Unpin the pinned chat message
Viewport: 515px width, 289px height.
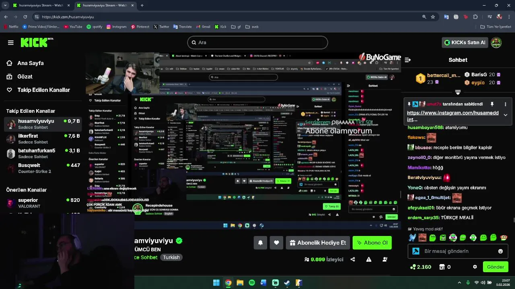492,104
